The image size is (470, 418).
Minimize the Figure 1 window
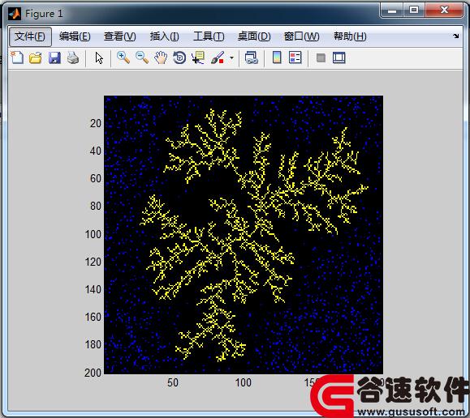coord(392,11)
